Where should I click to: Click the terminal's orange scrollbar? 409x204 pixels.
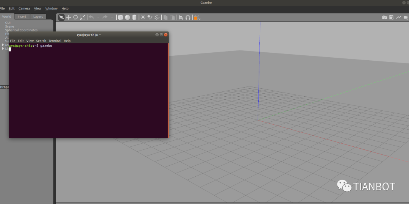[x=168, y=90]
